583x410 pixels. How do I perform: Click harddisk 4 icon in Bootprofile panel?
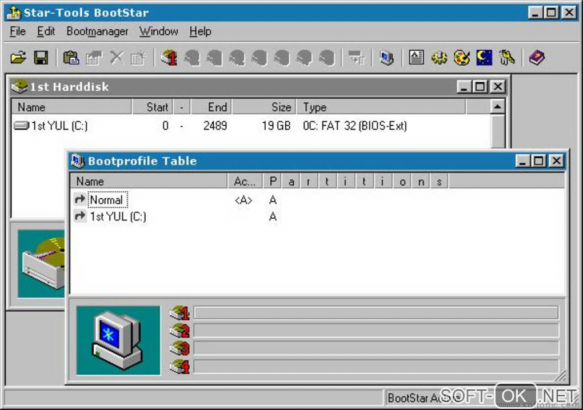[180, 366]
